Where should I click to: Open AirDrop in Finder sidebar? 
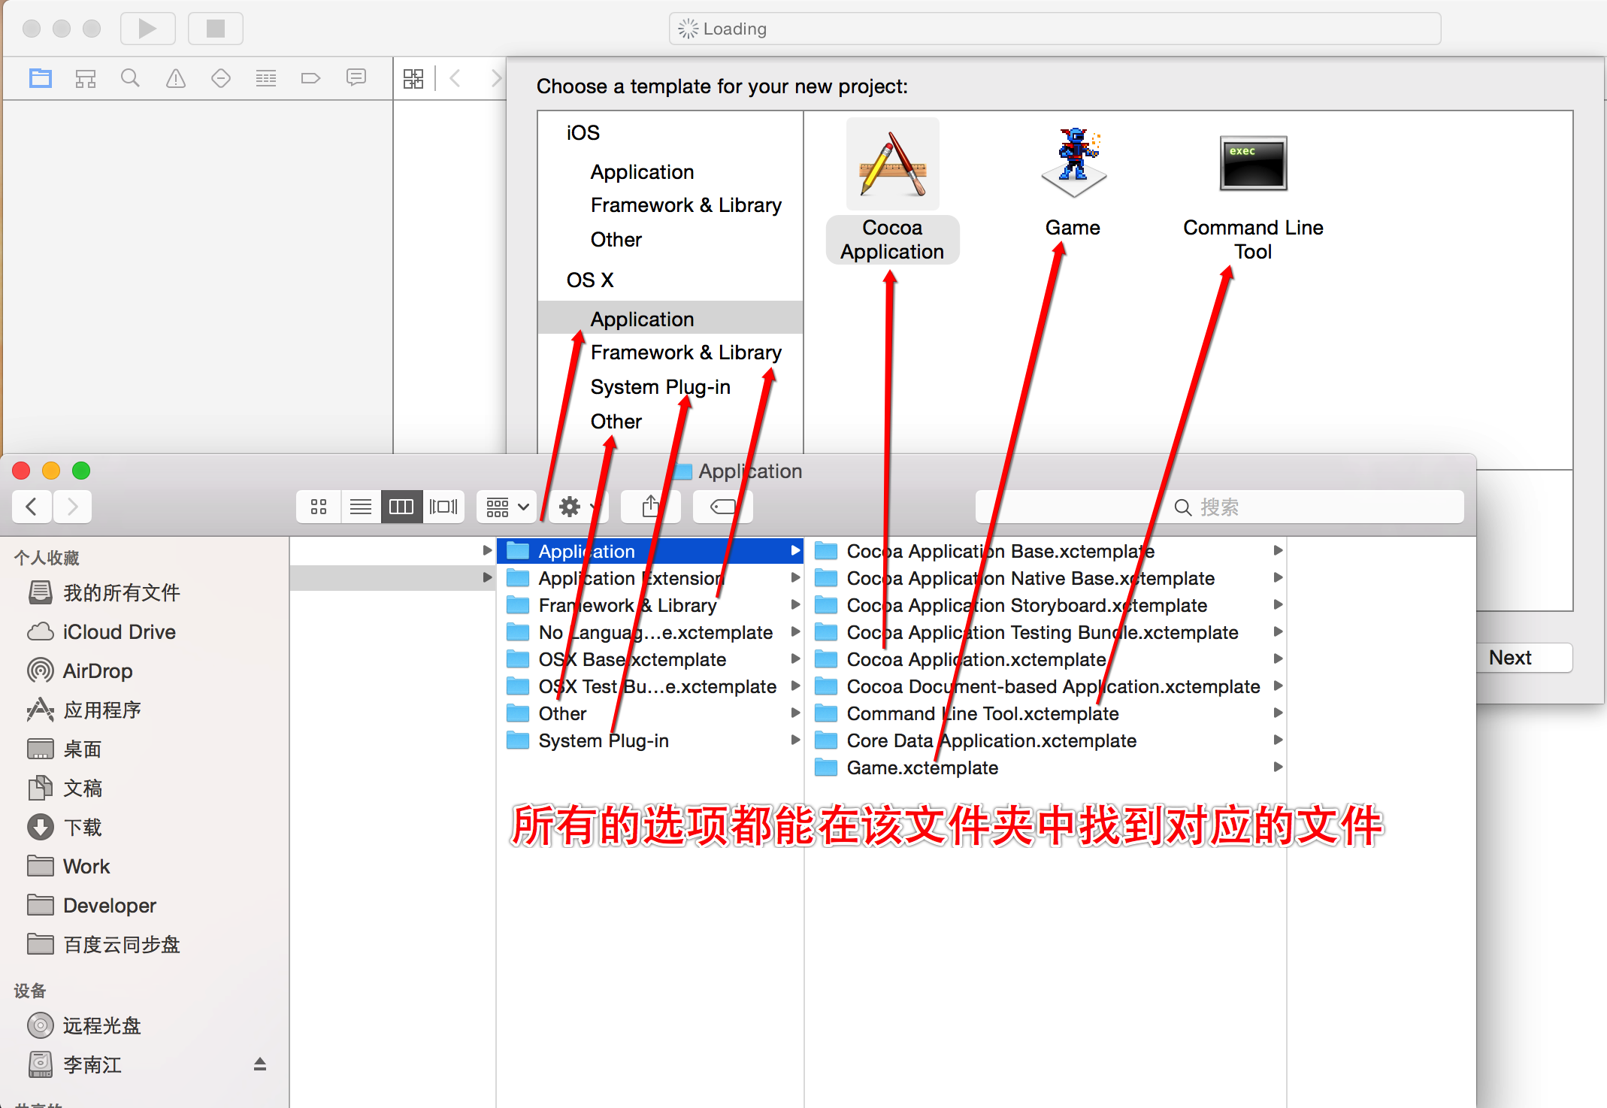click(x=97, y=671)
